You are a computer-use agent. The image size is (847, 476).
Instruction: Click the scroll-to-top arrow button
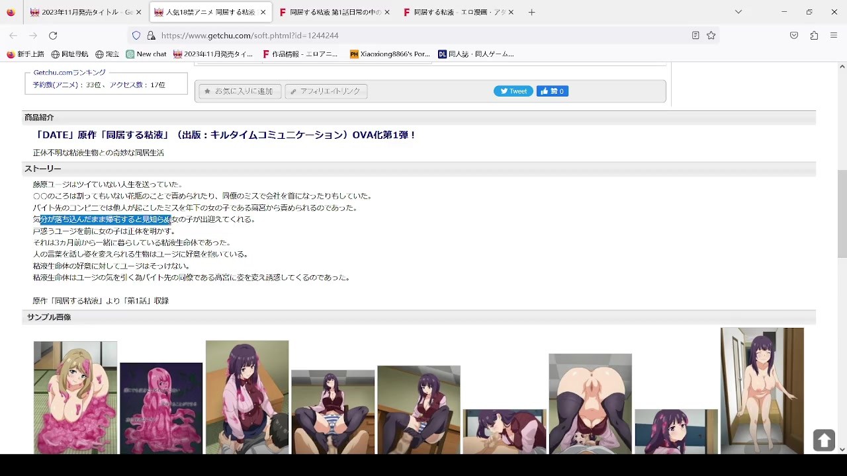(824, 440)
